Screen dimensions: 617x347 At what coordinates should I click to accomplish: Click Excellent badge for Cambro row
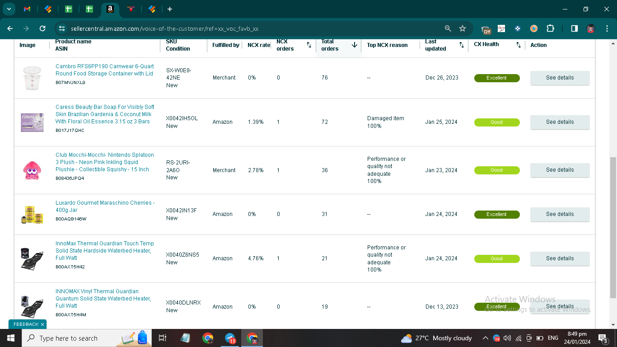497,78
